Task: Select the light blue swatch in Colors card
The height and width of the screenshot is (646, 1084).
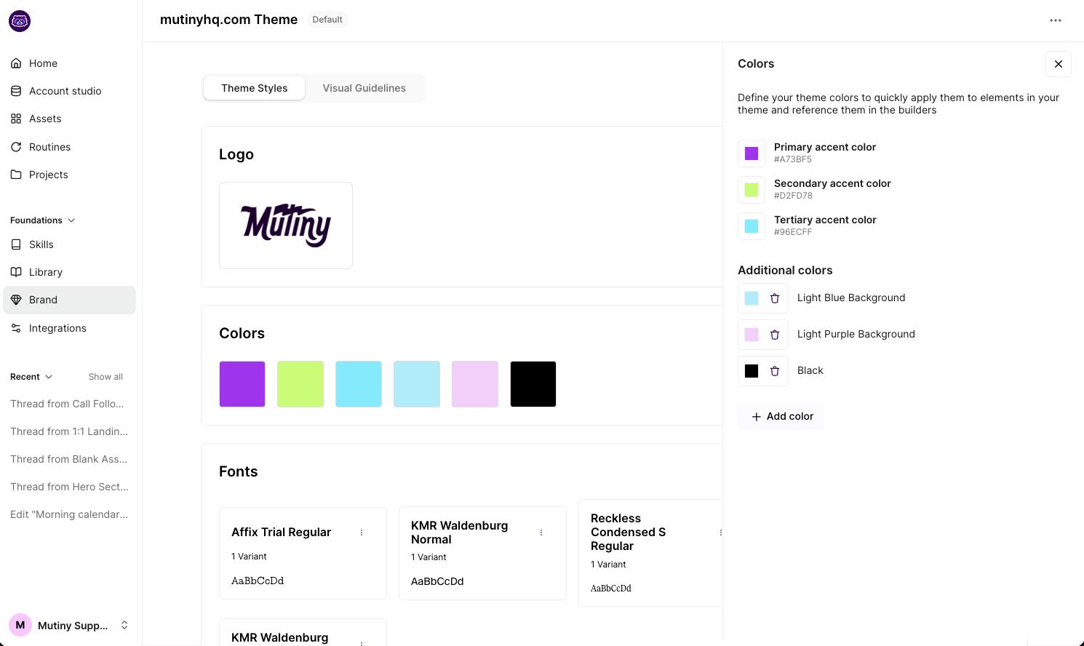Action: [417, 384]
